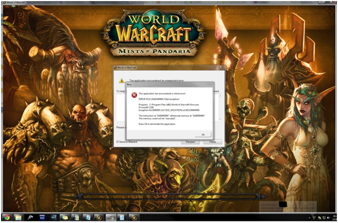Click the volume speaker icon in system tray

point(328,218)
